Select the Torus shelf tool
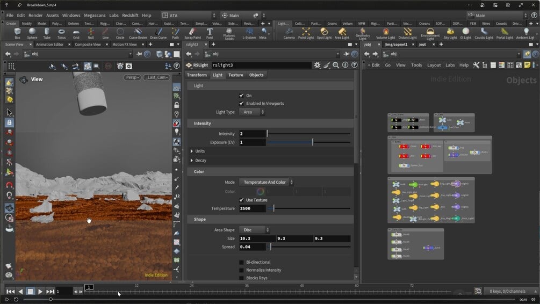The height and width of the screenshot is (304, 540). [61, 33]
